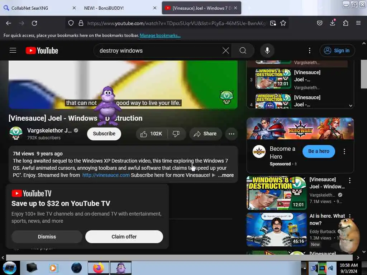Viewport: 367px width, 275px height.
Task: Close the BonziBUDDY tab
Action: (155, 8)
